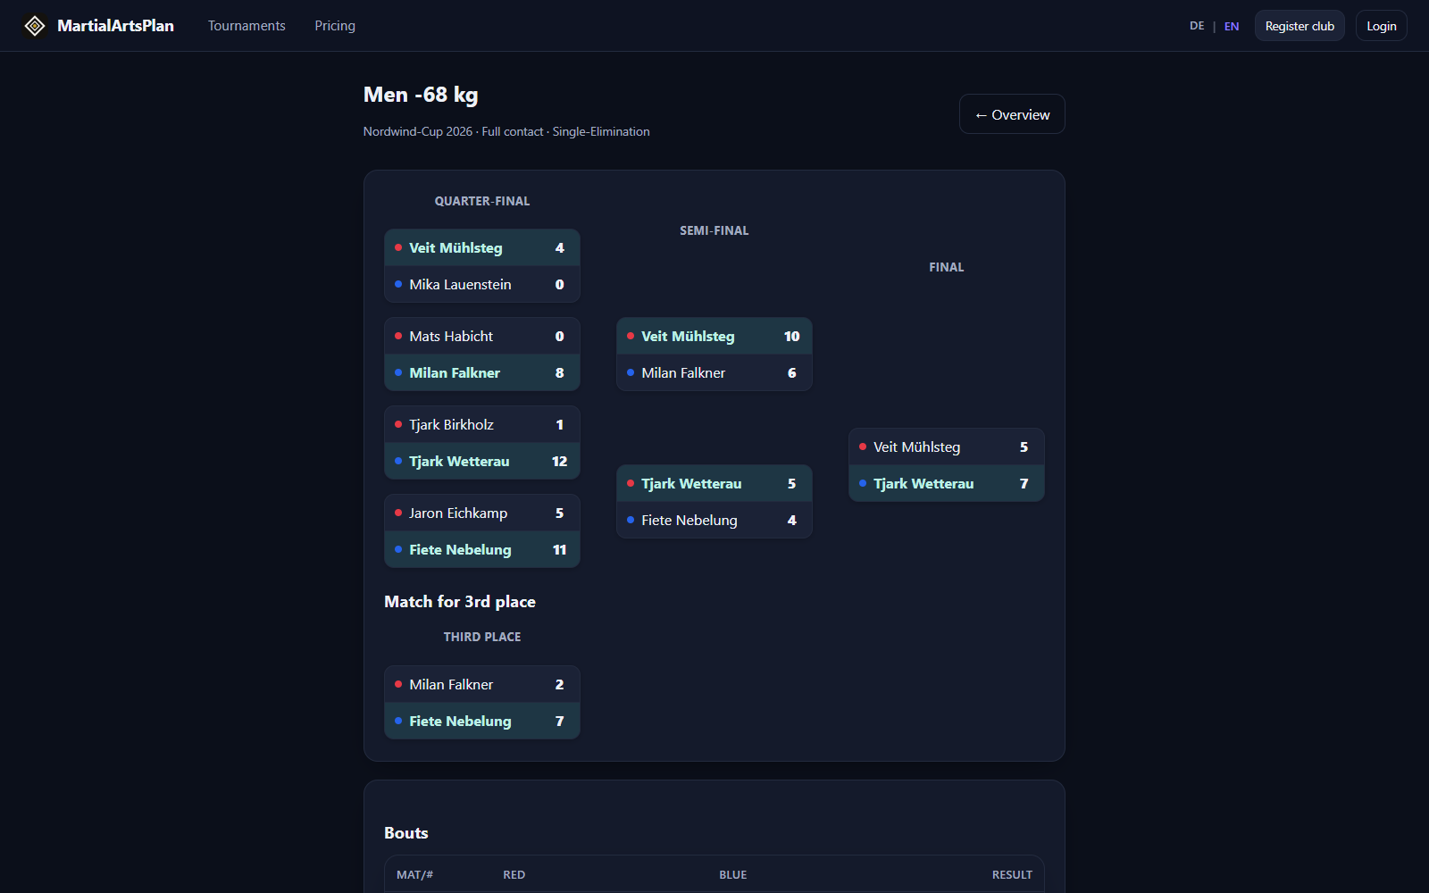Click the QUARTER-FINAL column heading

click(x=482, y=201)
